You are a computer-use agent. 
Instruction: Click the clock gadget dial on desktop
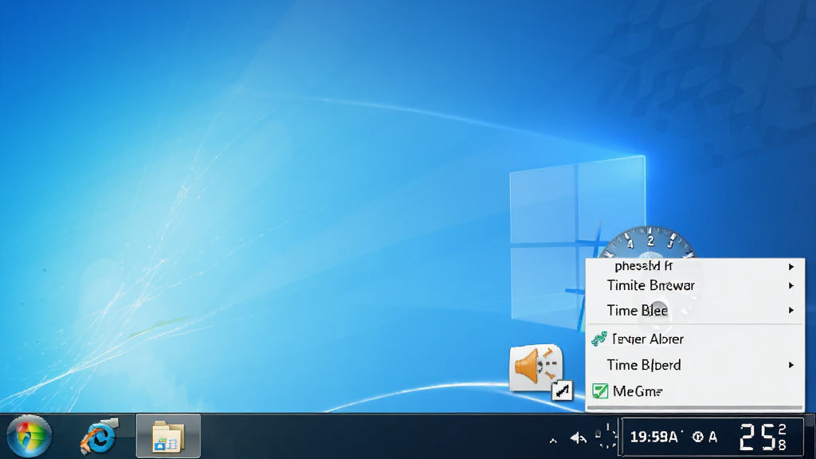tap(649, 242)
